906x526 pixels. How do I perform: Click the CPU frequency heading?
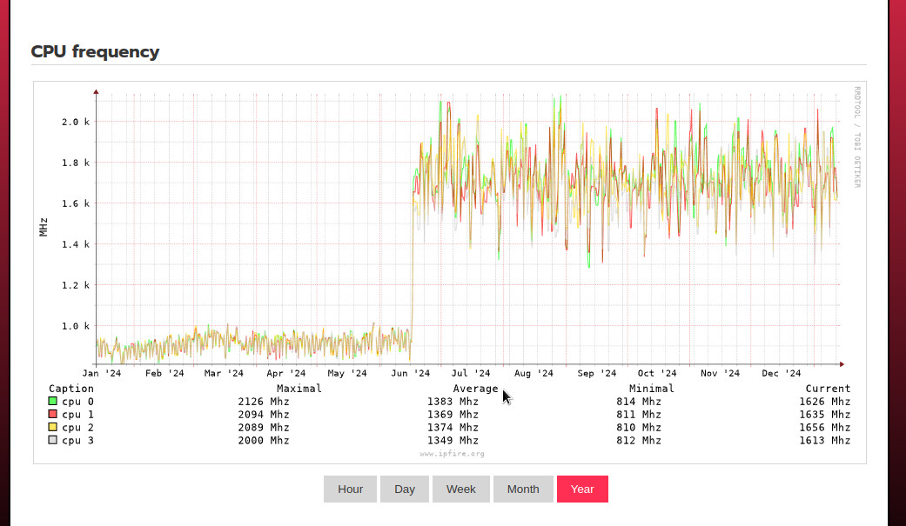pyautogui.click(x=95, y=51)
